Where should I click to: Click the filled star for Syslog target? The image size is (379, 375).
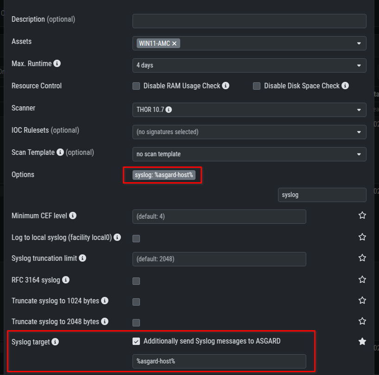362,341
